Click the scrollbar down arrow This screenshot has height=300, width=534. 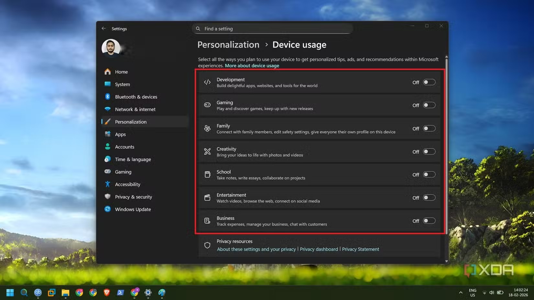tap(447, 261)
